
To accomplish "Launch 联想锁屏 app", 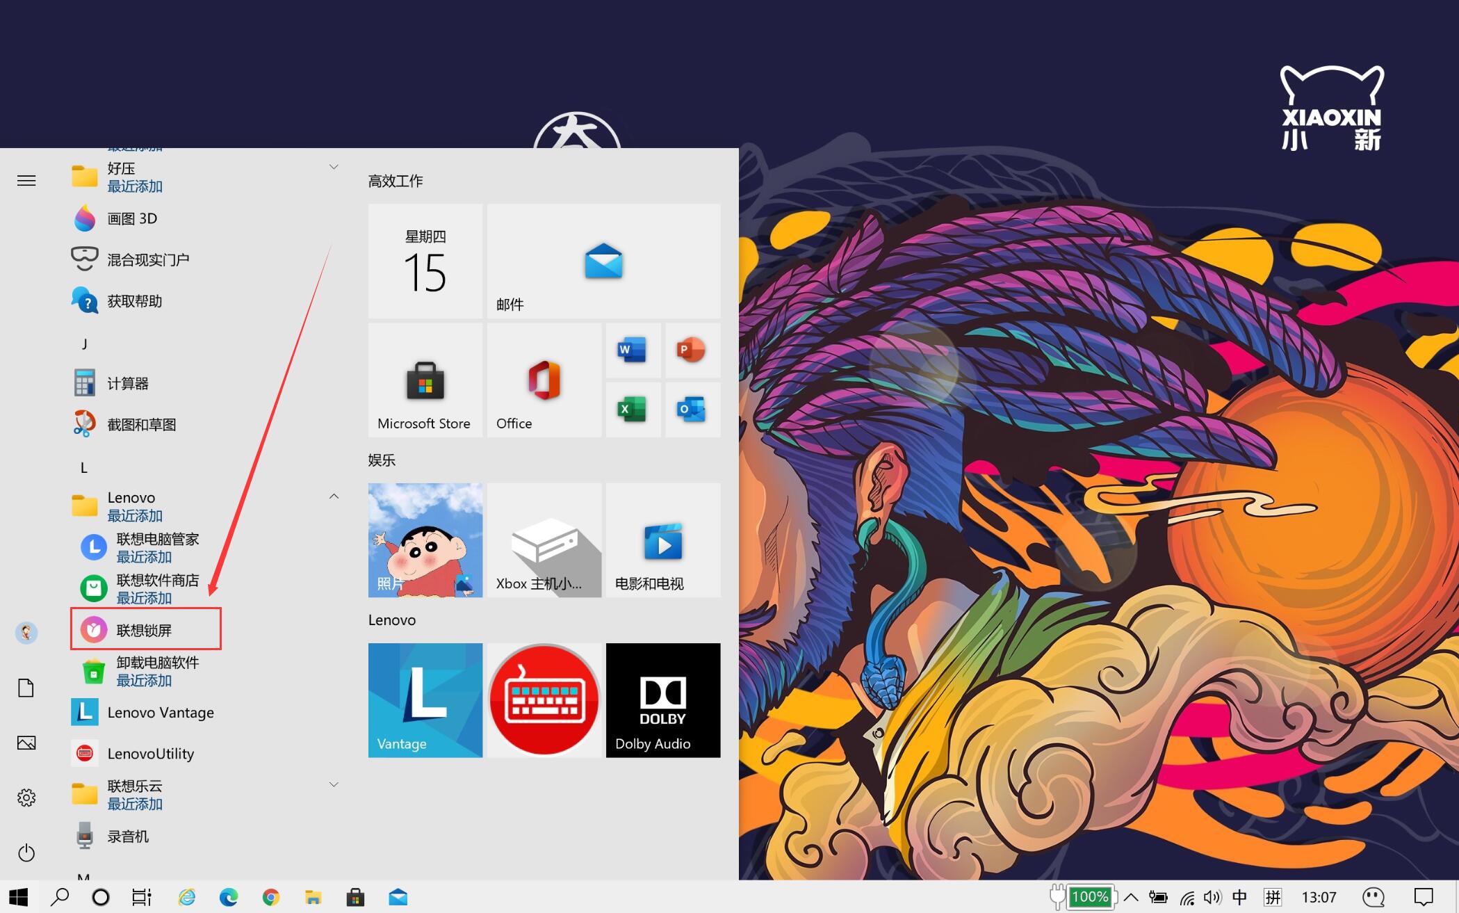I will (146, 630).
